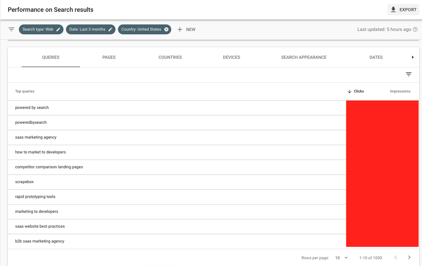Screen dimensions: 422x266
Task: Edit Search type Web filter pencil icon
Action: [58, 30]
